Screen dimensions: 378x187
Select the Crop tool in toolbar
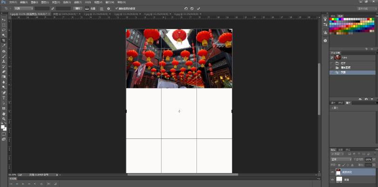[4, 40]
